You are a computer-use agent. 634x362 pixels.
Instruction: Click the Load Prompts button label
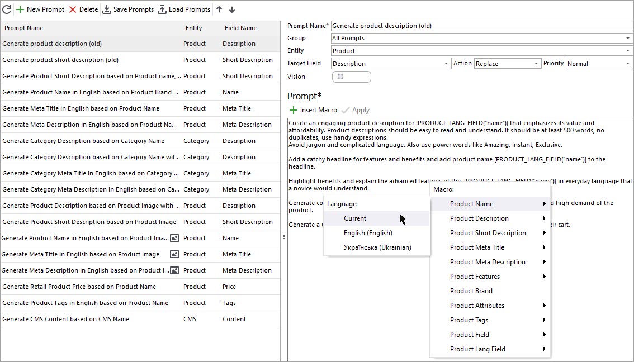click(x=189, y=9)
